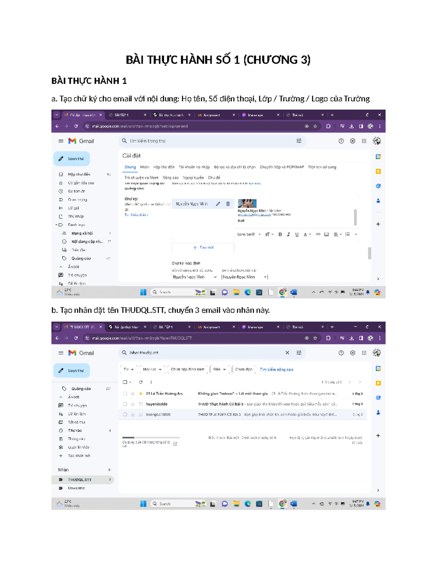Open 'Tài khoản và nhập' settings tab
The height and width of the screenshot is (566, 437).
(x=194, y=167)
